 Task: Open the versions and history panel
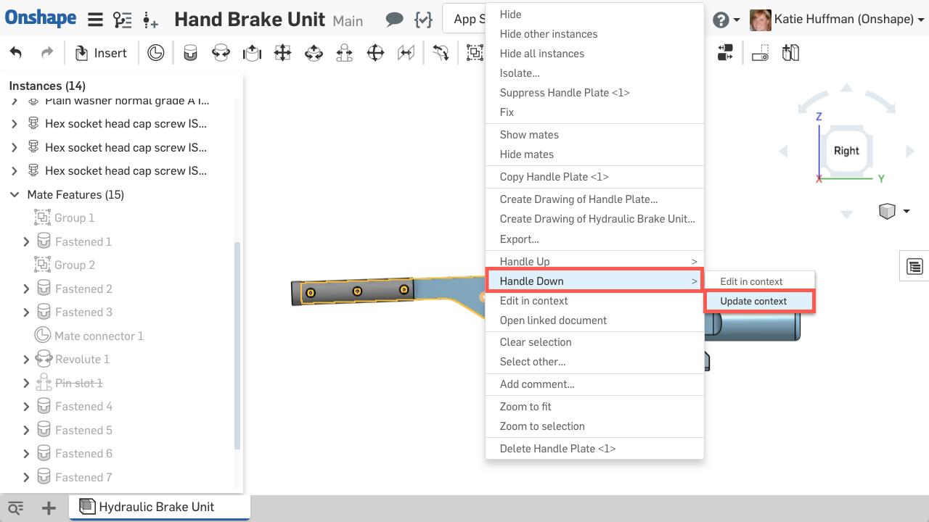coord(122,20)
